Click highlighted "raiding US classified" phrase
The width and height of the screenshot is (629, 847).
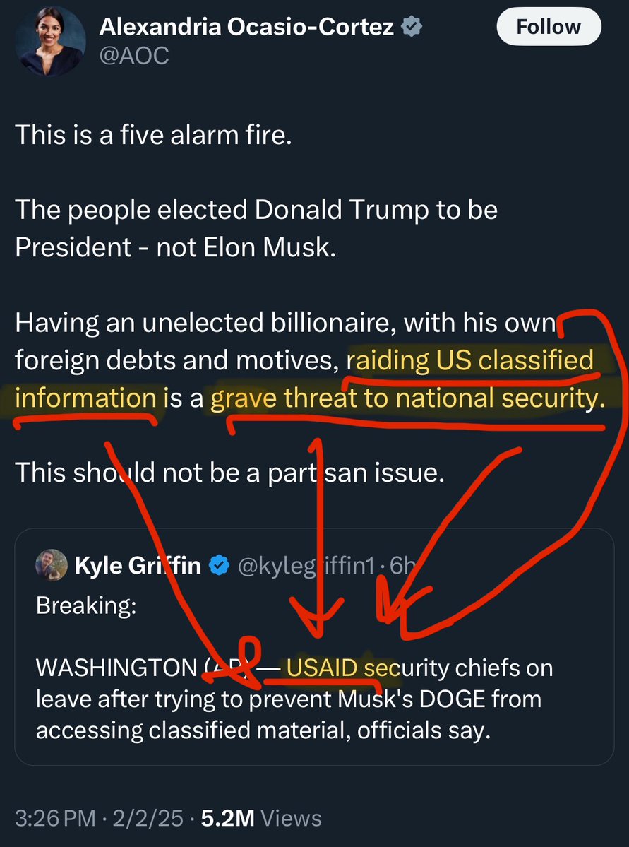(x=472, y=361)
